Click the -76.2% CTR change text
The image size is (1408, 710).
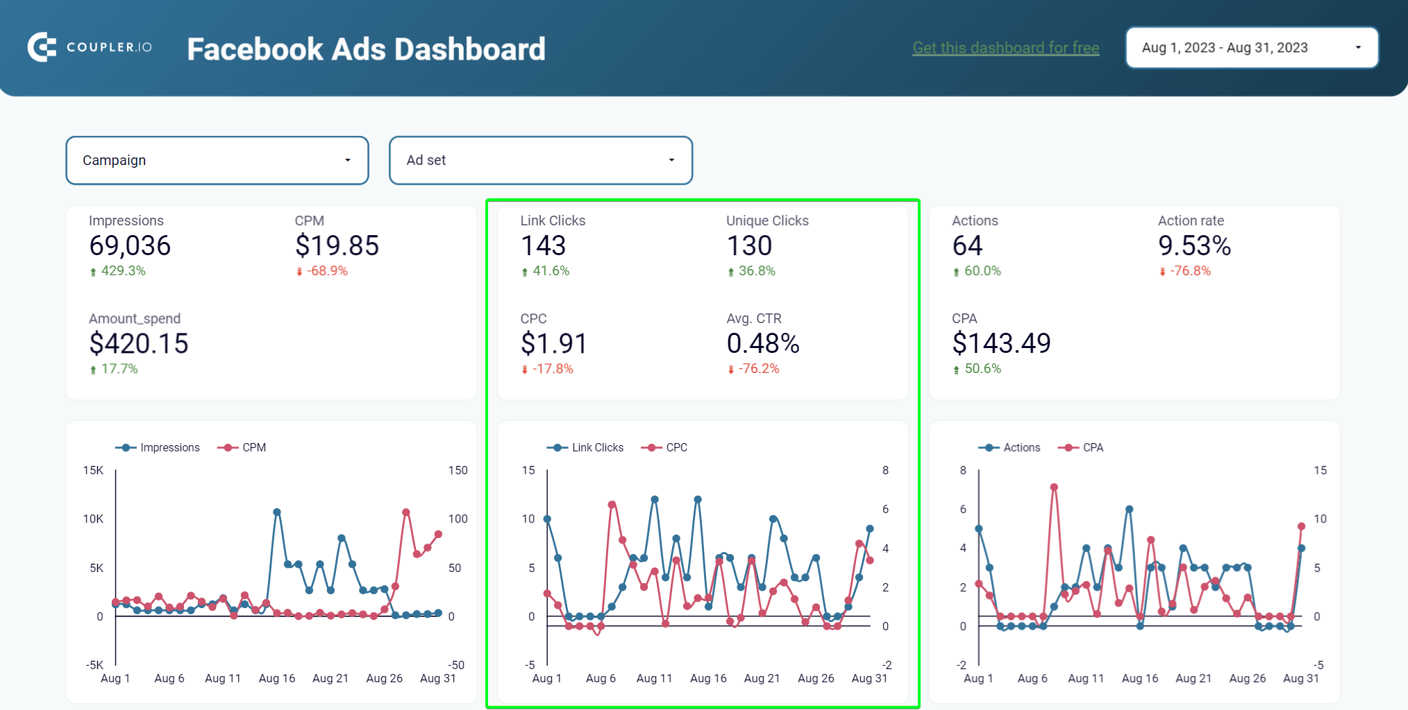759,369
